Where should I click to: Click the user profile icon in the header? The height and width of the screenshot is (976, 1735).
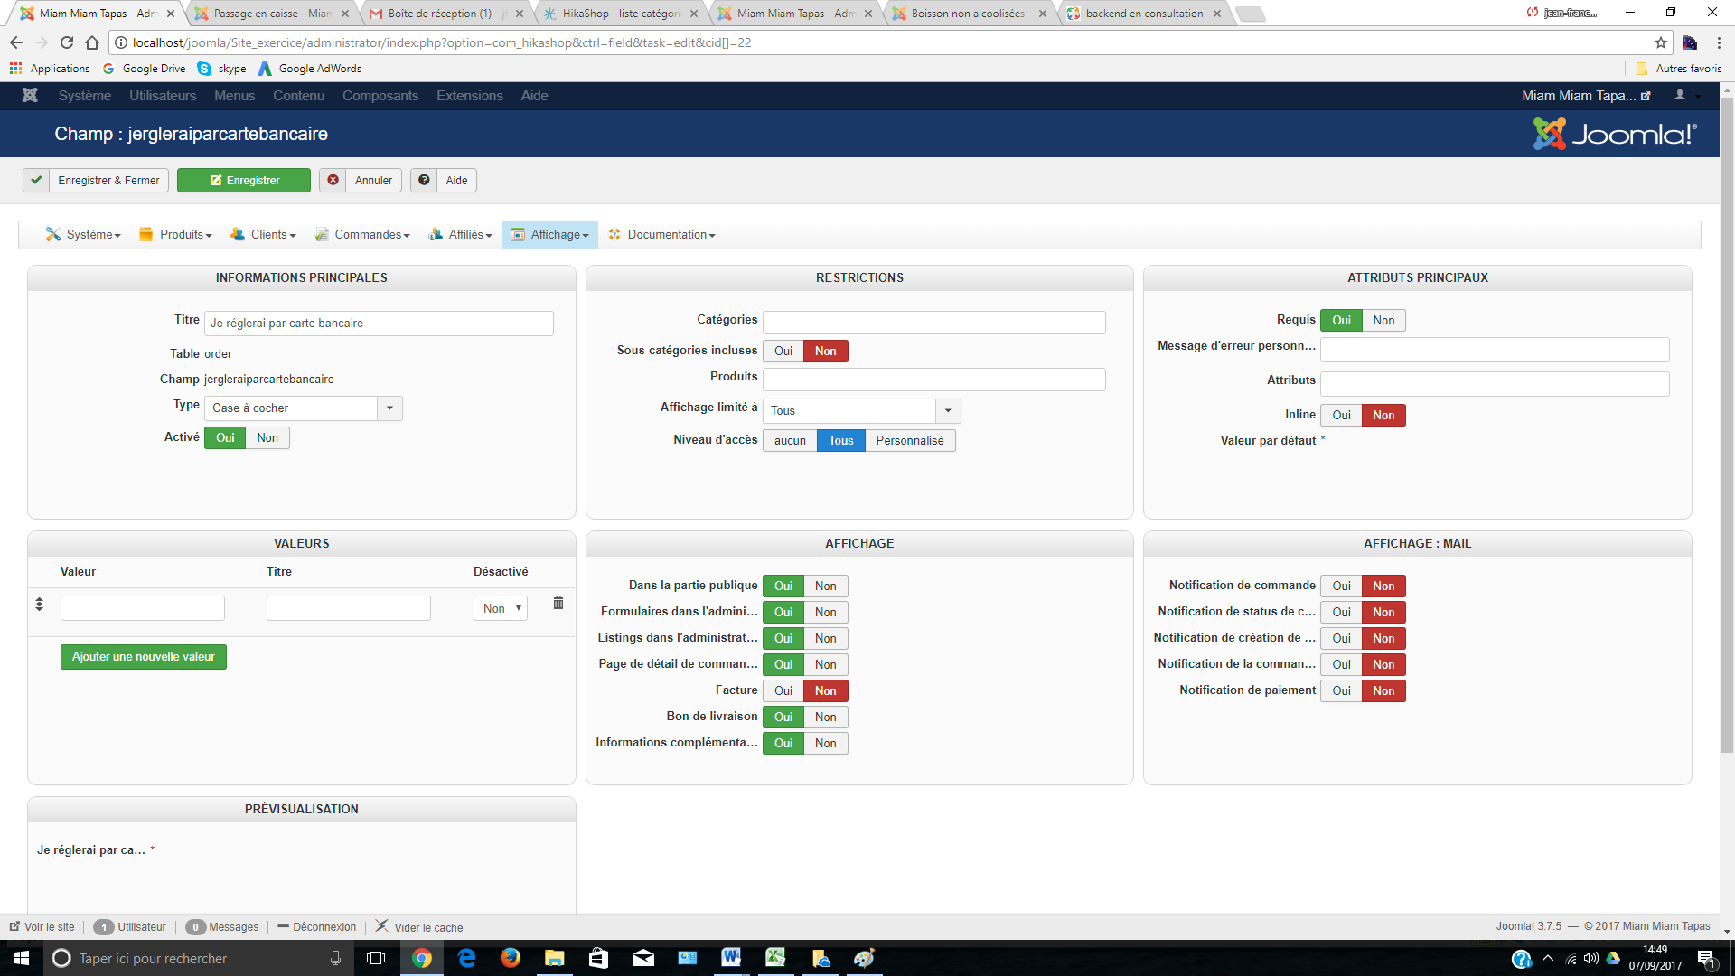pyautogui.click(x=1680, y=95)
